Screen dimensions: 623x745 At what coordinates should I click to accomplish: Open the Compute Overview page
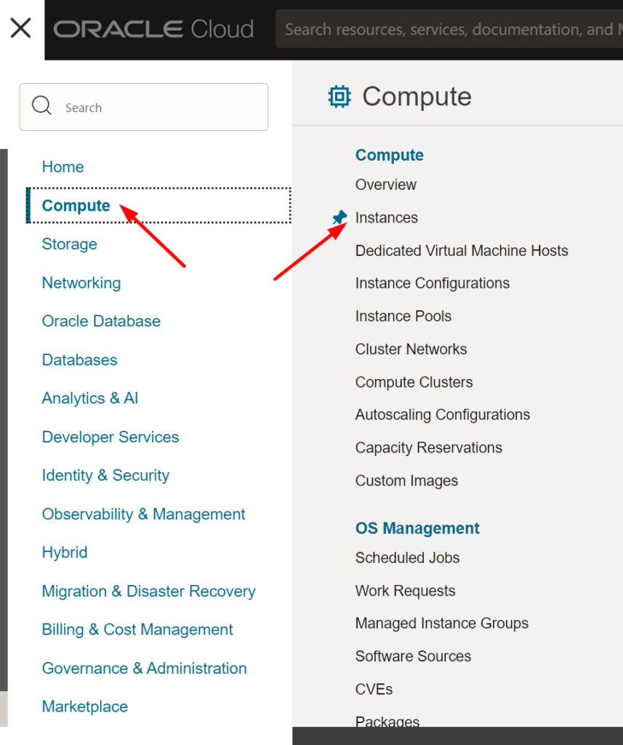(385, 184)
